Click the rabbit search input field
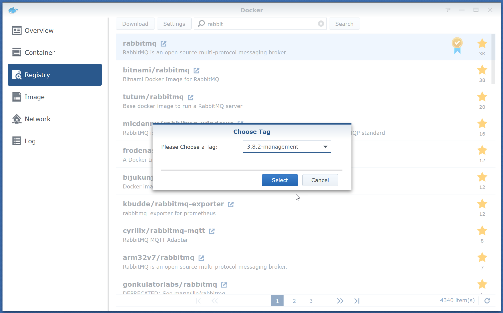The width and height of the screenshot is (503, 313). click(261, 24)
